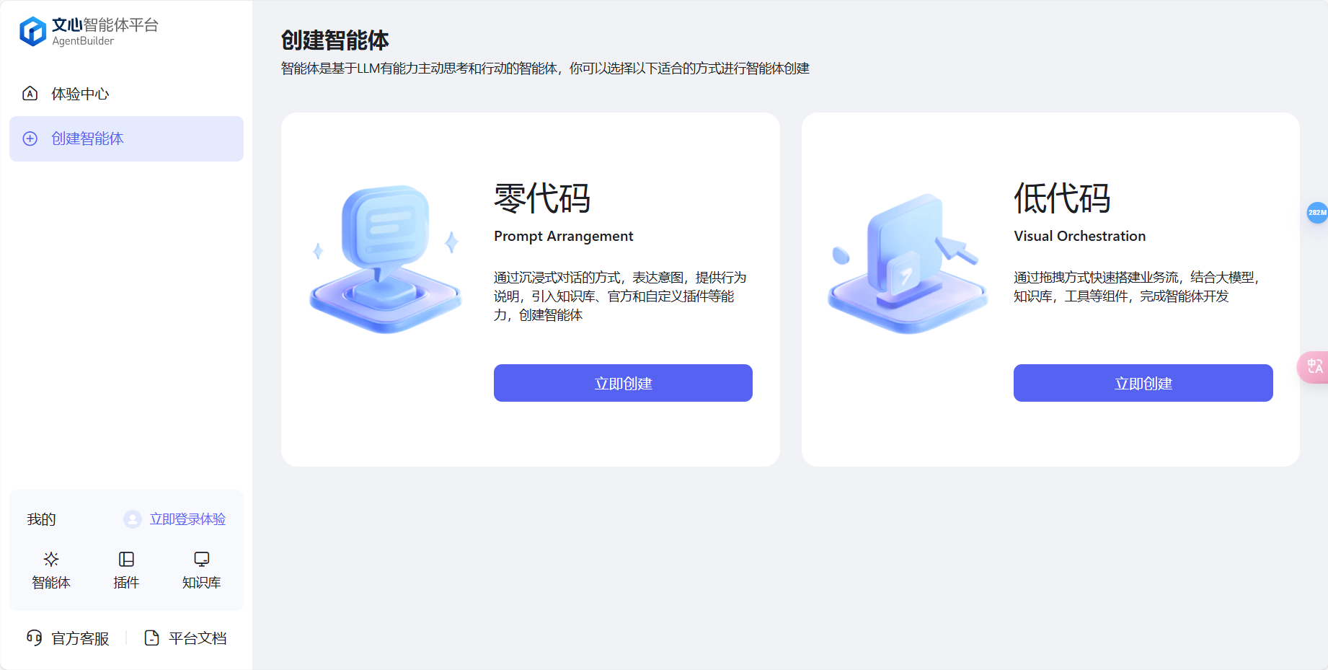Click 立即创建 under 零代码
This screenshot has height=670, width=1328.
(x=622, y=383)
